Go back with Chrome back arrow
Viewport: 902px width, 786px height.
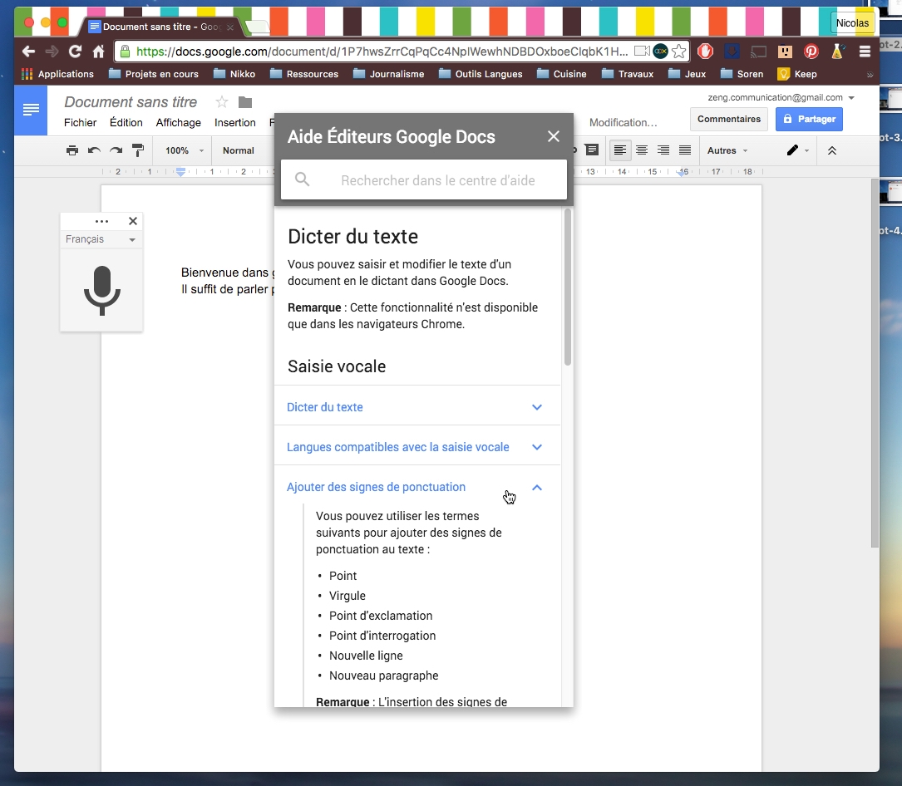[28, 52]
